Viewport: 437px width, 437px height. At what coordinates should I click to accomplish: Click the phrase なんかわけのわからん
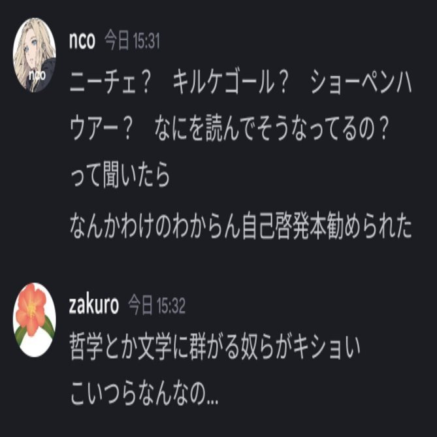[155, 225]
